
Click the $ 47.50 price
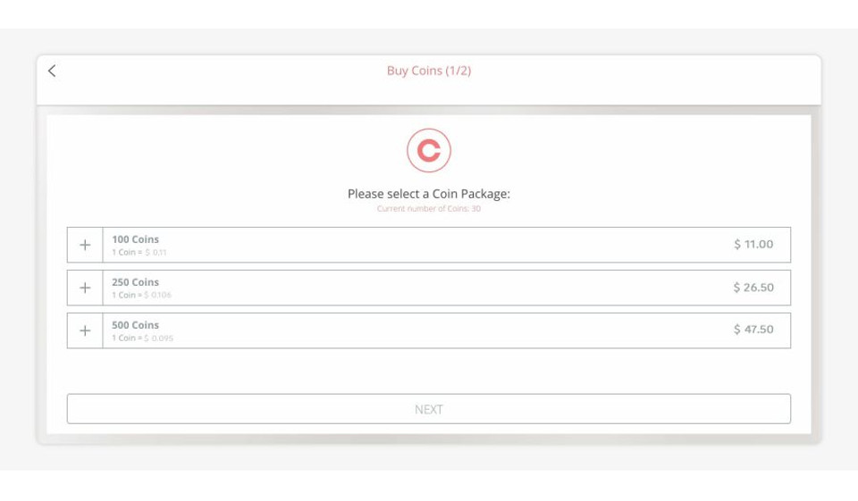pos(753,330)
